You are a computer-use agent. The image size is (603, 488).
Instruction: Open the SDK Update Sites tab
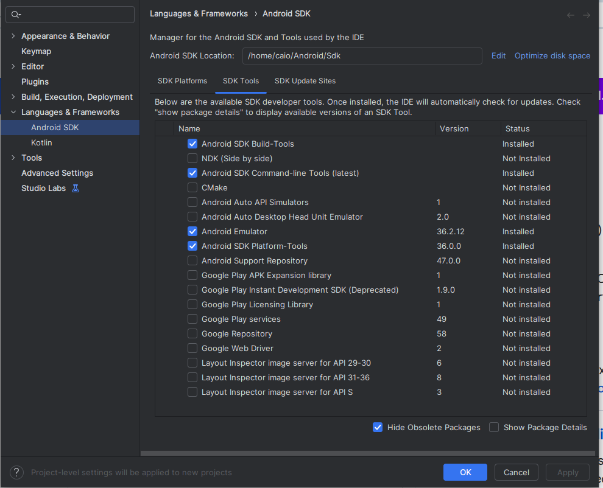coord(305,81)
